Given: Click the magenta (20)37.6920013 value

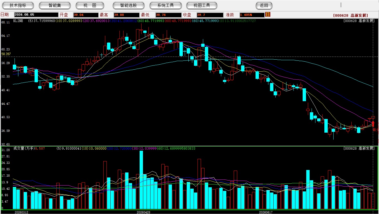Looking at the screenshot, I should [96, 21].
